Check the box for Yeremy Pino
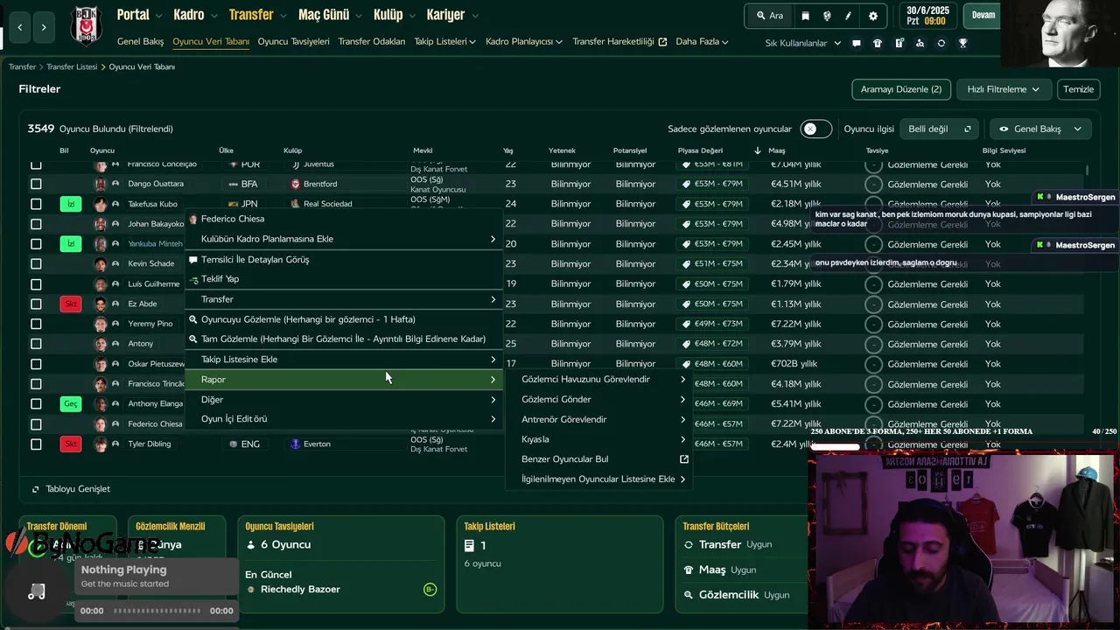The image size is (1120, 630). tap(36, 324)
